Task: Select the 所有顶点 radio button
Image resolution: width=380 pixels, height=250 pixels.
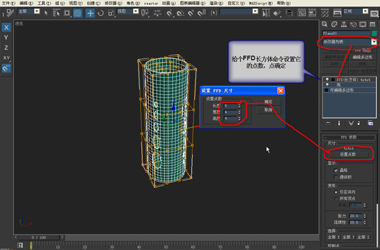Action: (336, 199)
